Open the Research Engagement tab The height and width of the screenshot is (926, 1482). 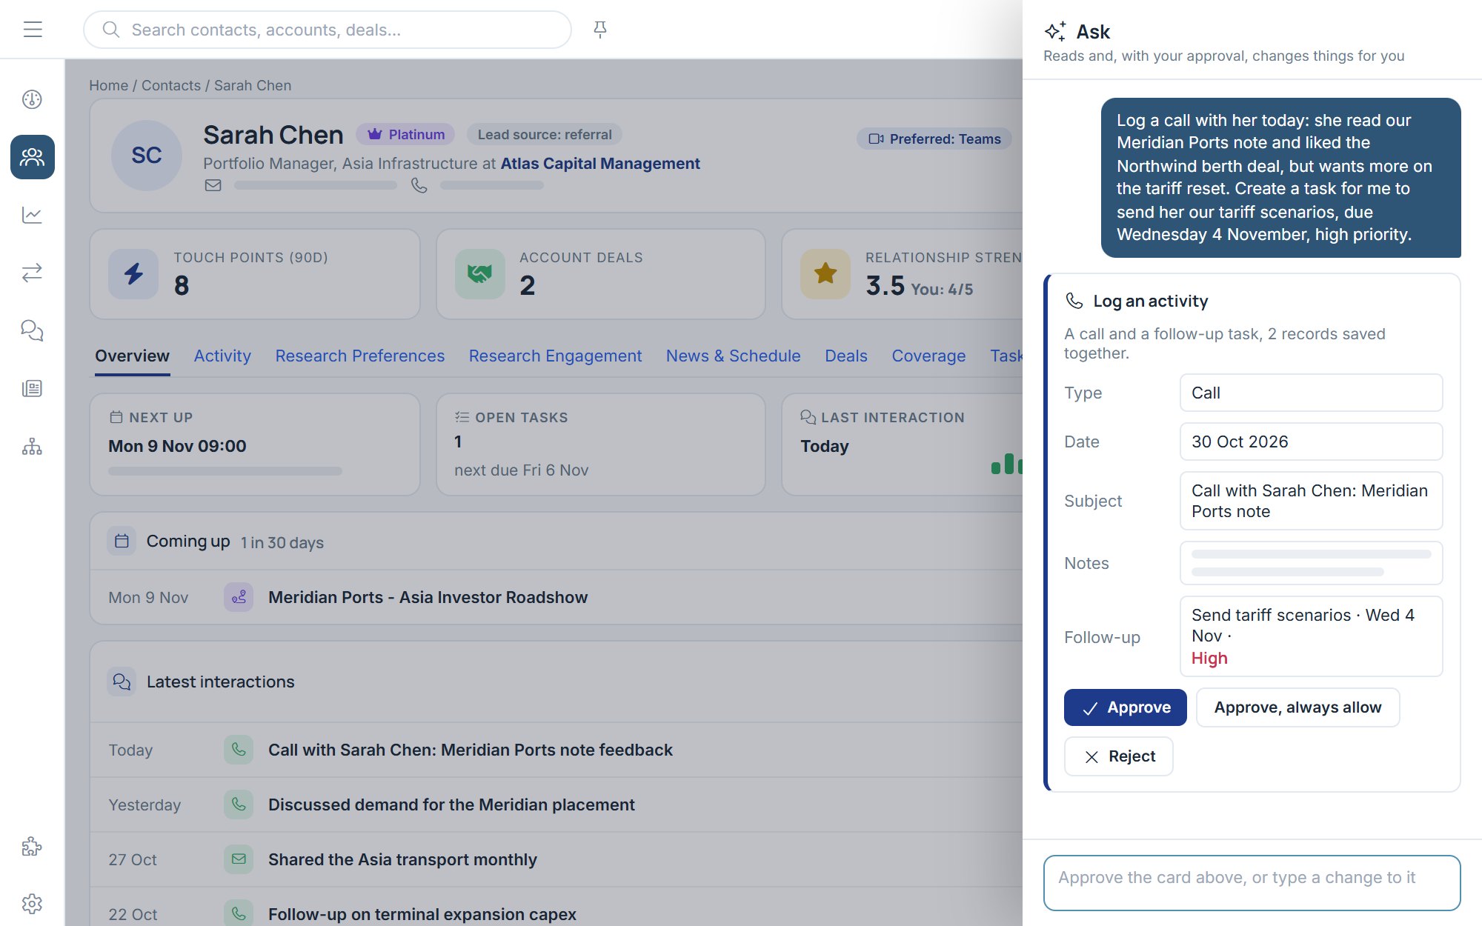555,356
